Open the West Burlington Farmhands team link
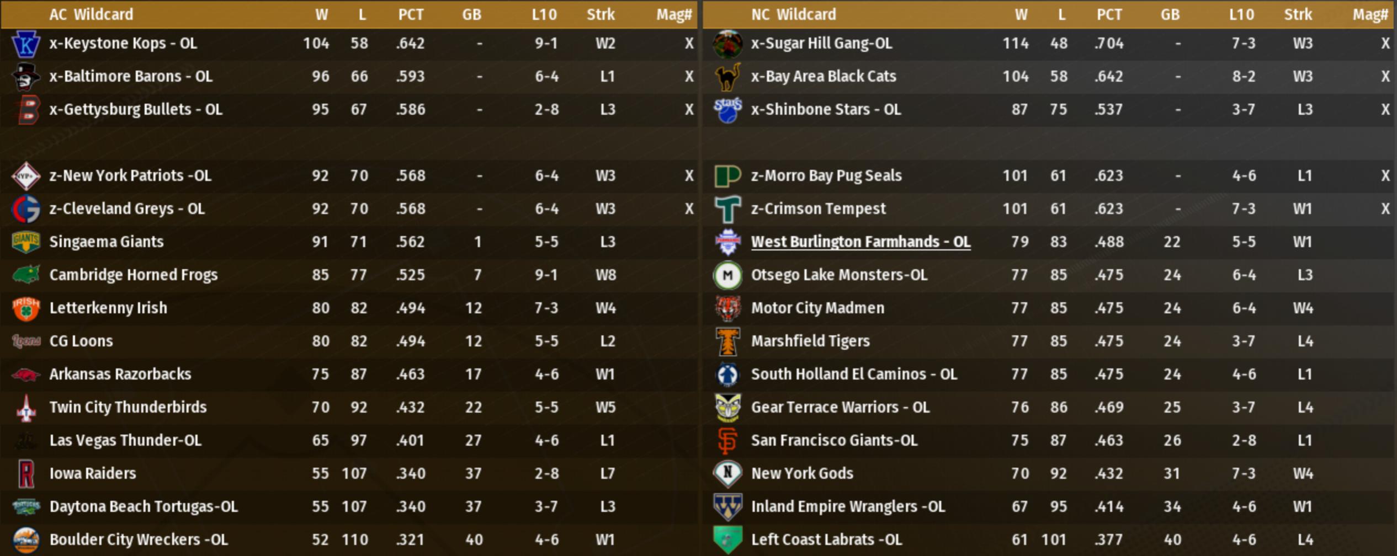The height and width of the screenshot is (556, 1397). (x=860, y=242)
